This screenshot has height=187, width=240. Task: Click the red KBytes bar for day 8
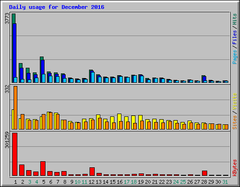point(64,173)
